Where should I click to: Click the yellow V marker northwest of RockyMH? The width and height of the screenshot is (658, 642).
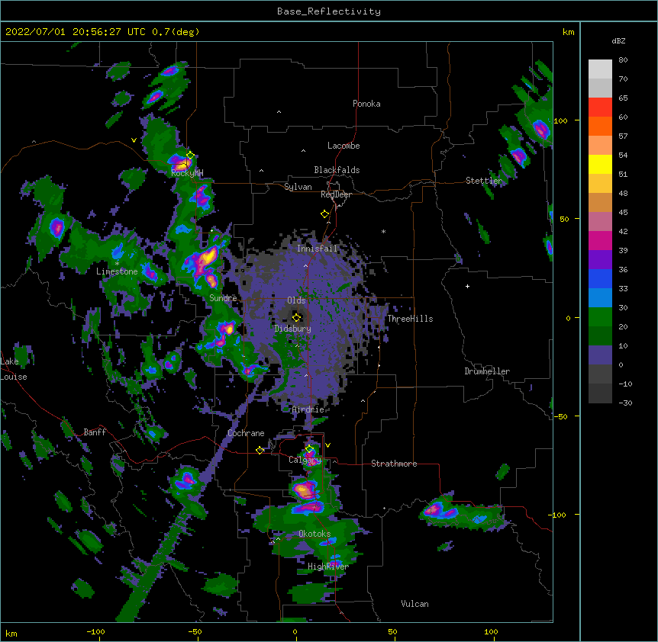[x=134, y=140]
